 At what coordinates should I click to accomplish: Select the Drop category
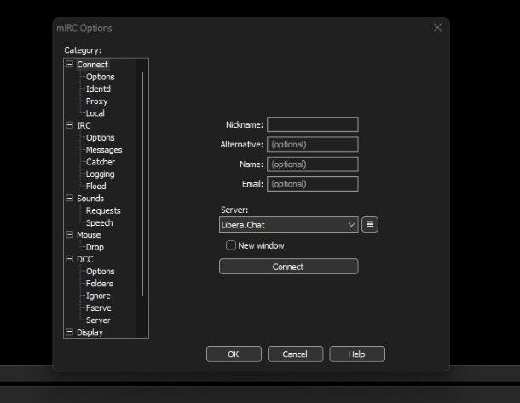pyautogui.click(x=95, y=247)
